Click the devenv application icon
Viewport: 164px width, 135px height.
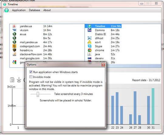point(90,58)
